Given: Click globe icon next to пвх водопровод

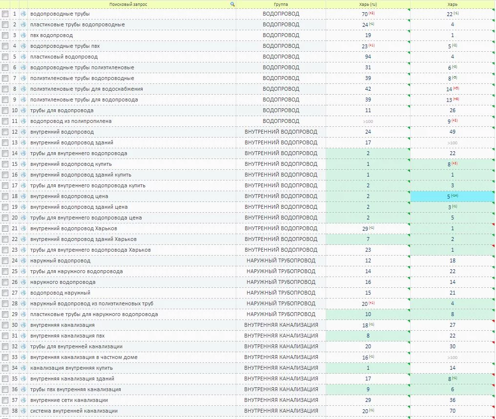Looking at the screenshot, I should coord(23,35).
